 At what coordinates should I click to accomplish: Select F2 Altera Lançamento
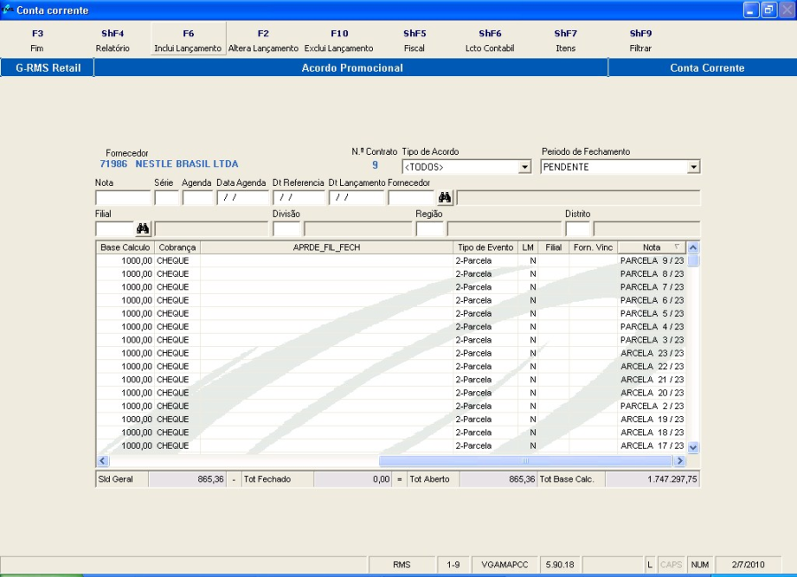click(263, 40)
